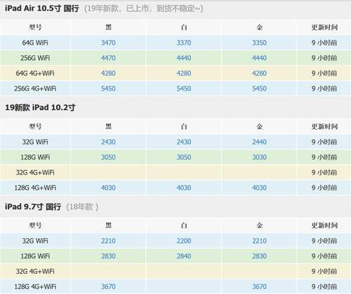This screenshot has width=351, height=294.
Task: Click the 64G 4G+WiFi row label
Action: 35,73
